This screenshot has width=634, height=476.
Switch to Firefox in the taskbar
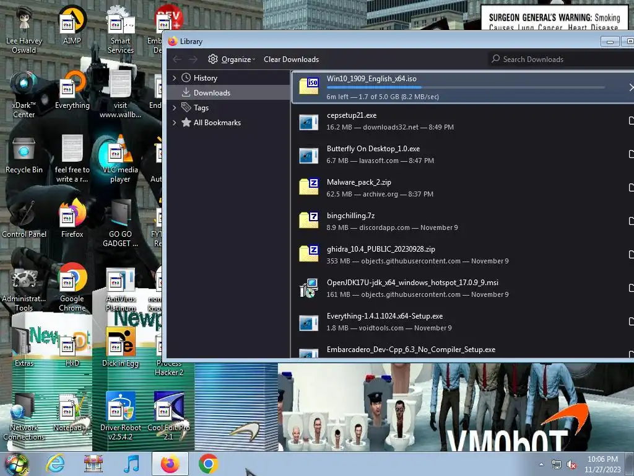point(170,464)
